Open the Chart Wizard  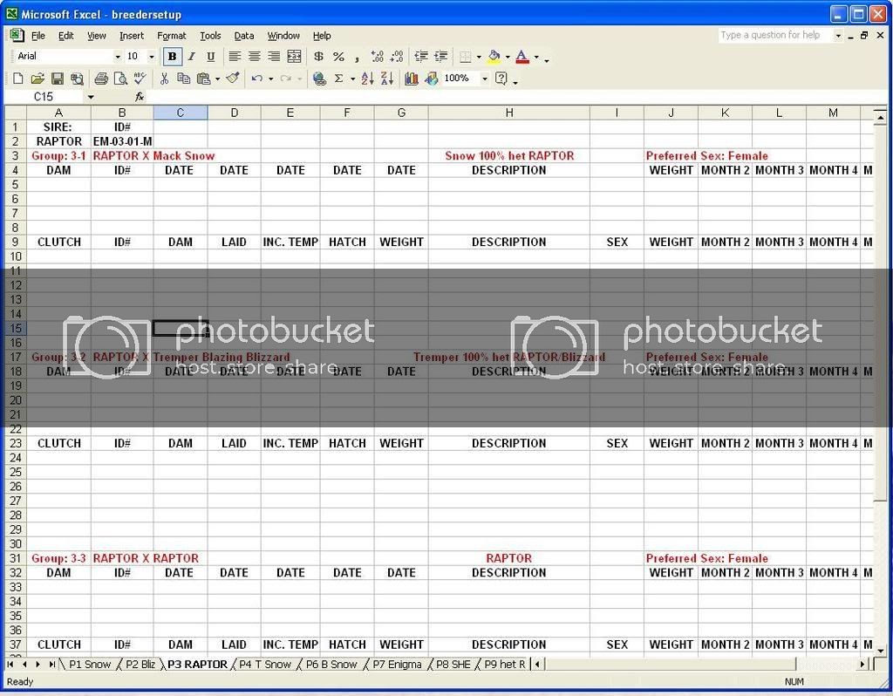pos(412,78)
